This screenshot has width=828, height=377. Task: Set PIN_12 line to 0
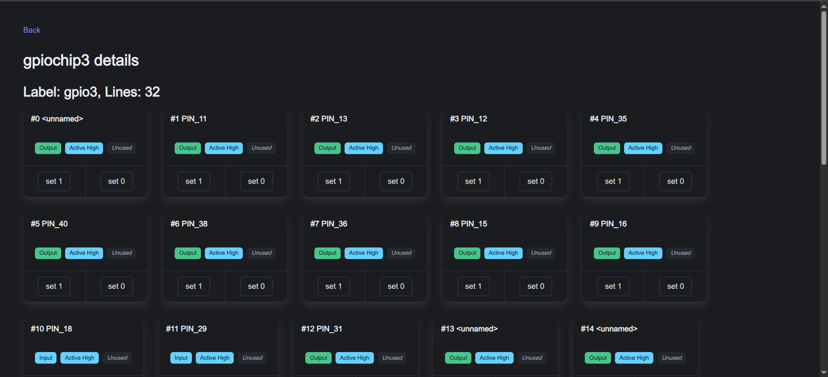[536, 181]
